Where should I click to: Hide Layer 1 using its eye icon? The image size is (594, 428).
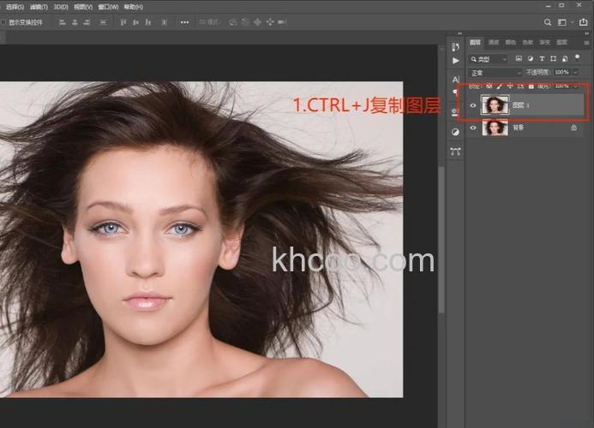473,105
